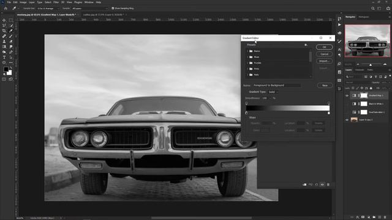Click the white right color stop
The width and height of the screenshot is (392, 220).
point(329,113)
